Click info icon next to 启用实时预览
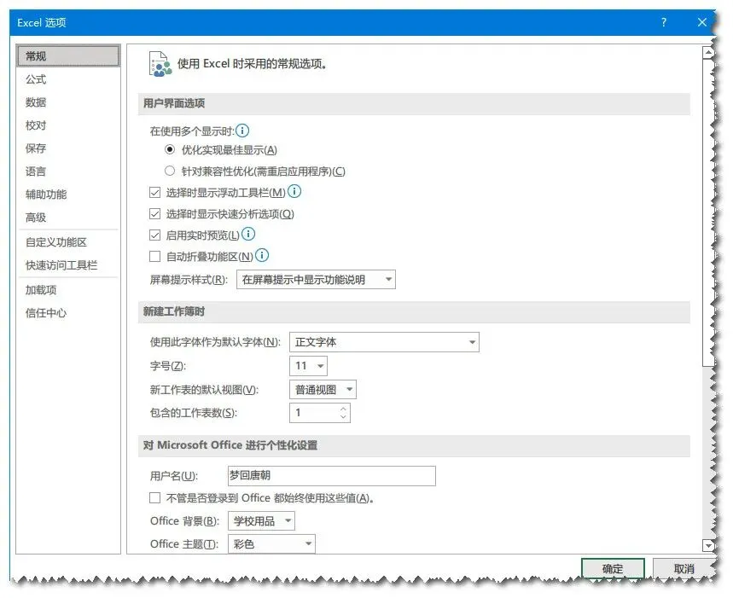Viewport: 733px width, 598px height. click(248, 234)
